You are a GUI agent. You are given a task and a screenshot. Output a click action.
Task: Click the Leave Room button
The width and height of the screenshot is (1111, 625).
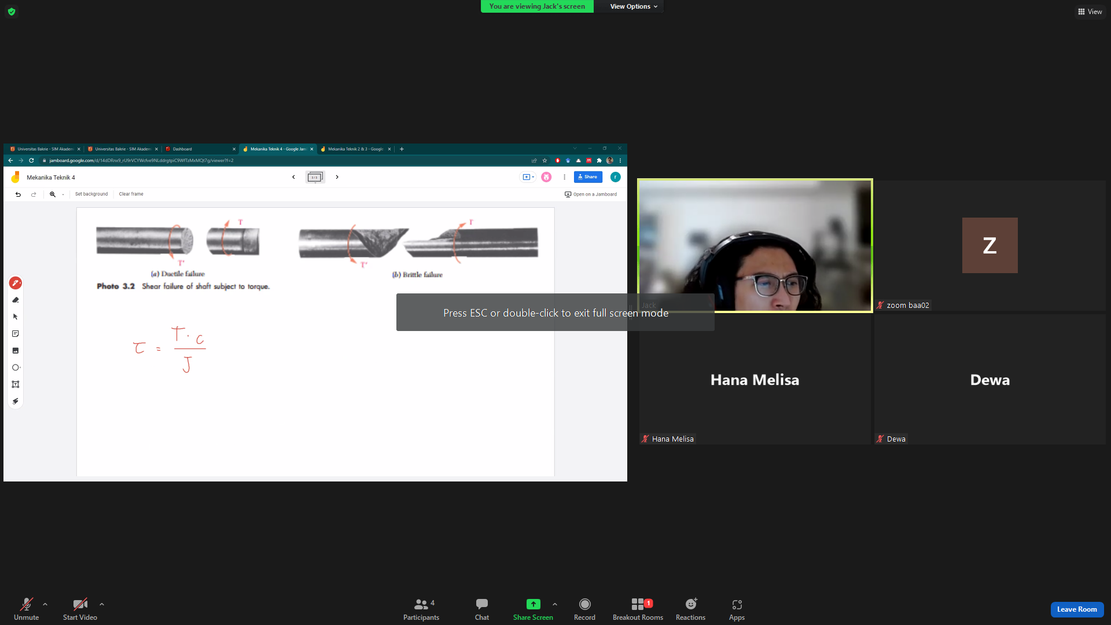coord(1077,609)
